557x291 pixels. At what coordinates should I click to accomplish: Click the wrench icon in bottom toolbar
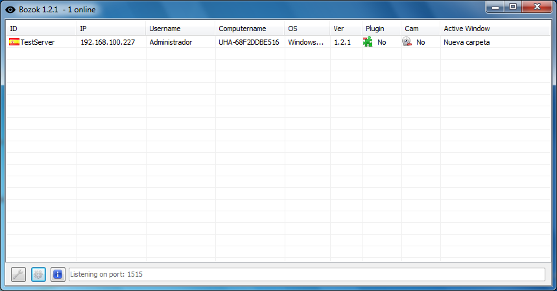pos(19,274)
